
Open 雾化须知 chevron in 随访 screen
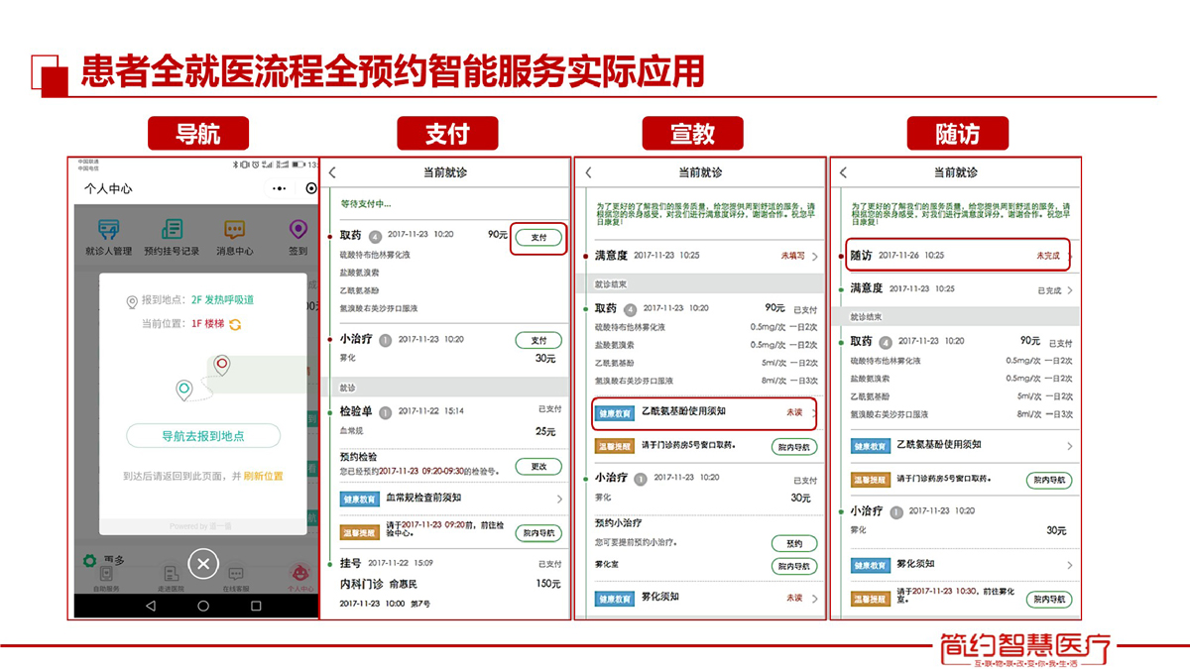coord(1070,565)
